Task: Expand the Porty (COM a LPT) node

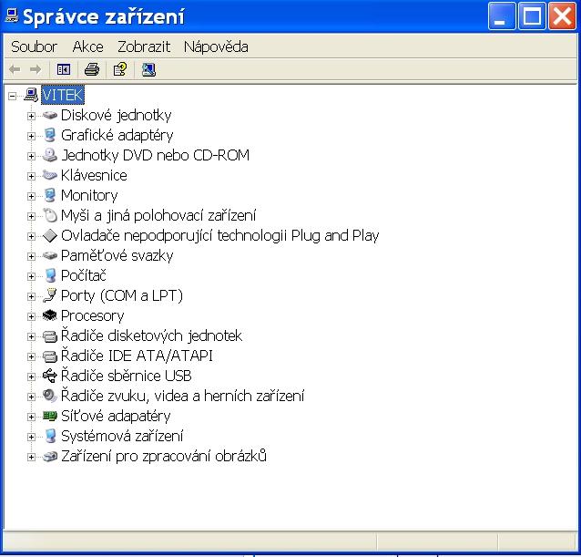Action: pos(32,295)
